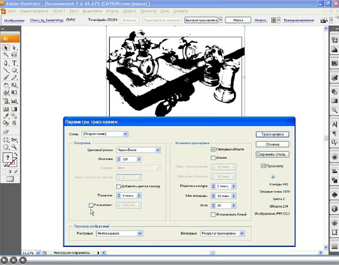Enable the Ресамплинг checkbox
This screenshot has width=339, height=265.
(x=91, y=205)
